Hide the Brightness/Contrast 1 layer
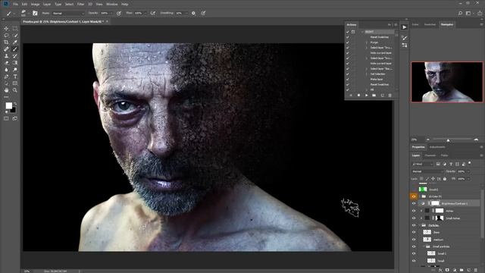The height and width of the screenshot is (273, 485). (414, 203)
